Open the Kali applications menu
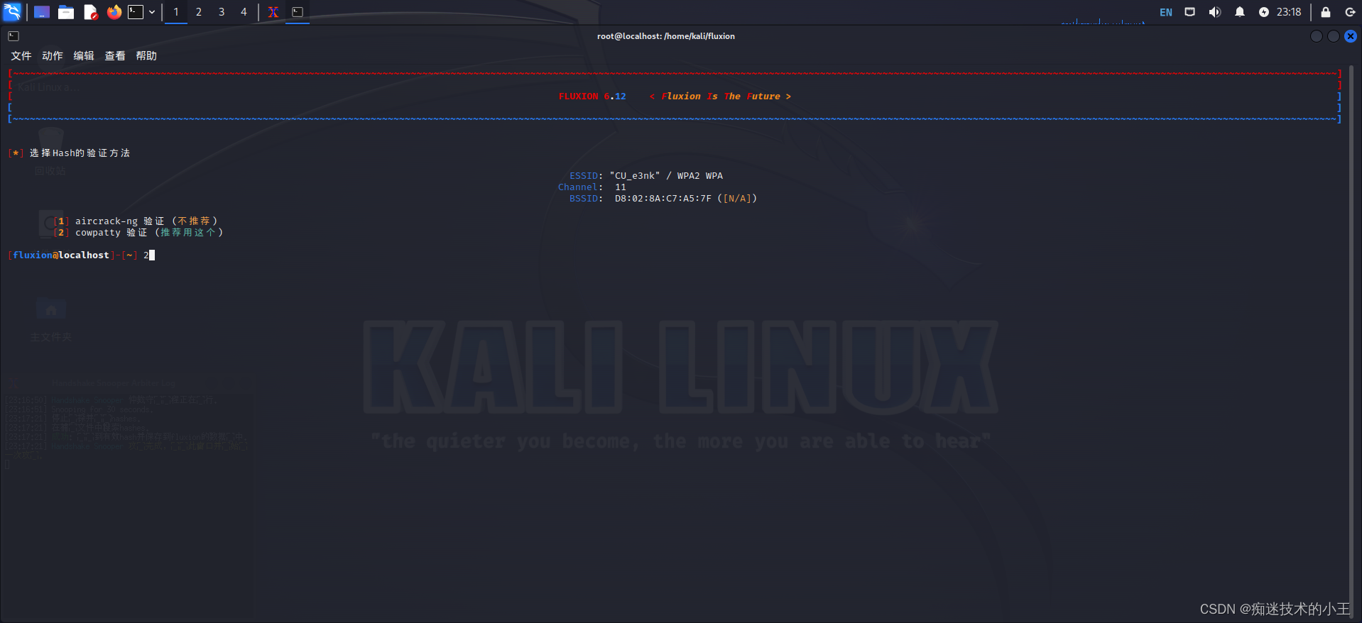This screenshot has width=1362, height=623. tap(12, 11)
